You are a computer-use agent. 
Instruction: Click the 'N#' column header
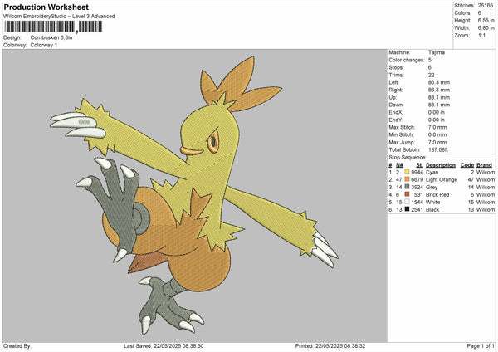point(399,165)
